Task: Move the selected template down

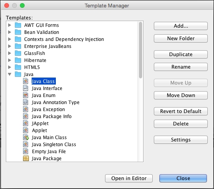Action: 181,95
